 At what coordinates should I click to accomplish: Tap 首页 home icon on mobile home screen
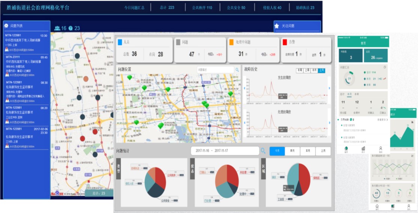[x=346, y=148]
